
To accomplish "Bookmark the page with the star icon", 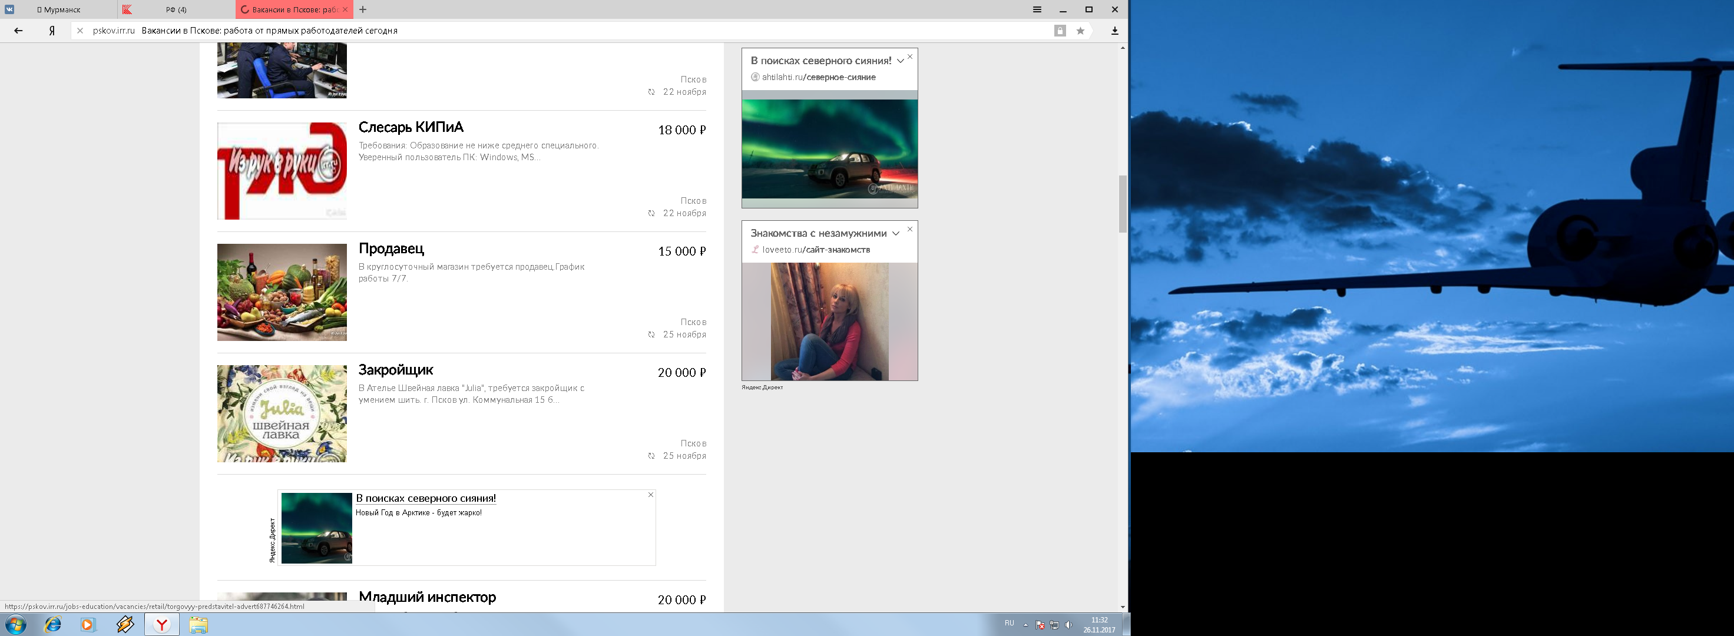I will tap(1080, 31).
